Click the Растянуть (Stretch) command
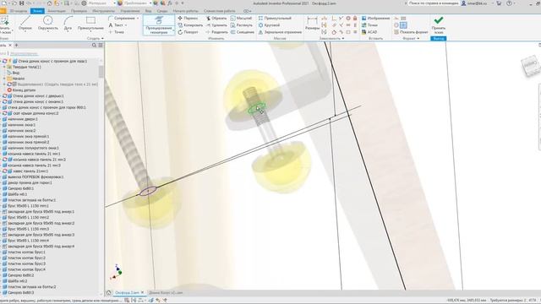 pyautogui.click(x=242, y=25)
